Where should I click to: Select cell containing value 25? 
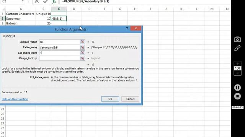pyautogui.click(x=43, y=23)
